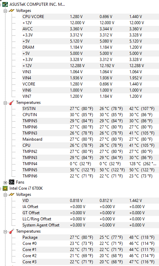The width and height of the screenshot is (159, 266).
Task: Click the 12.192 V minimum value
Action: tap(107, 66)
